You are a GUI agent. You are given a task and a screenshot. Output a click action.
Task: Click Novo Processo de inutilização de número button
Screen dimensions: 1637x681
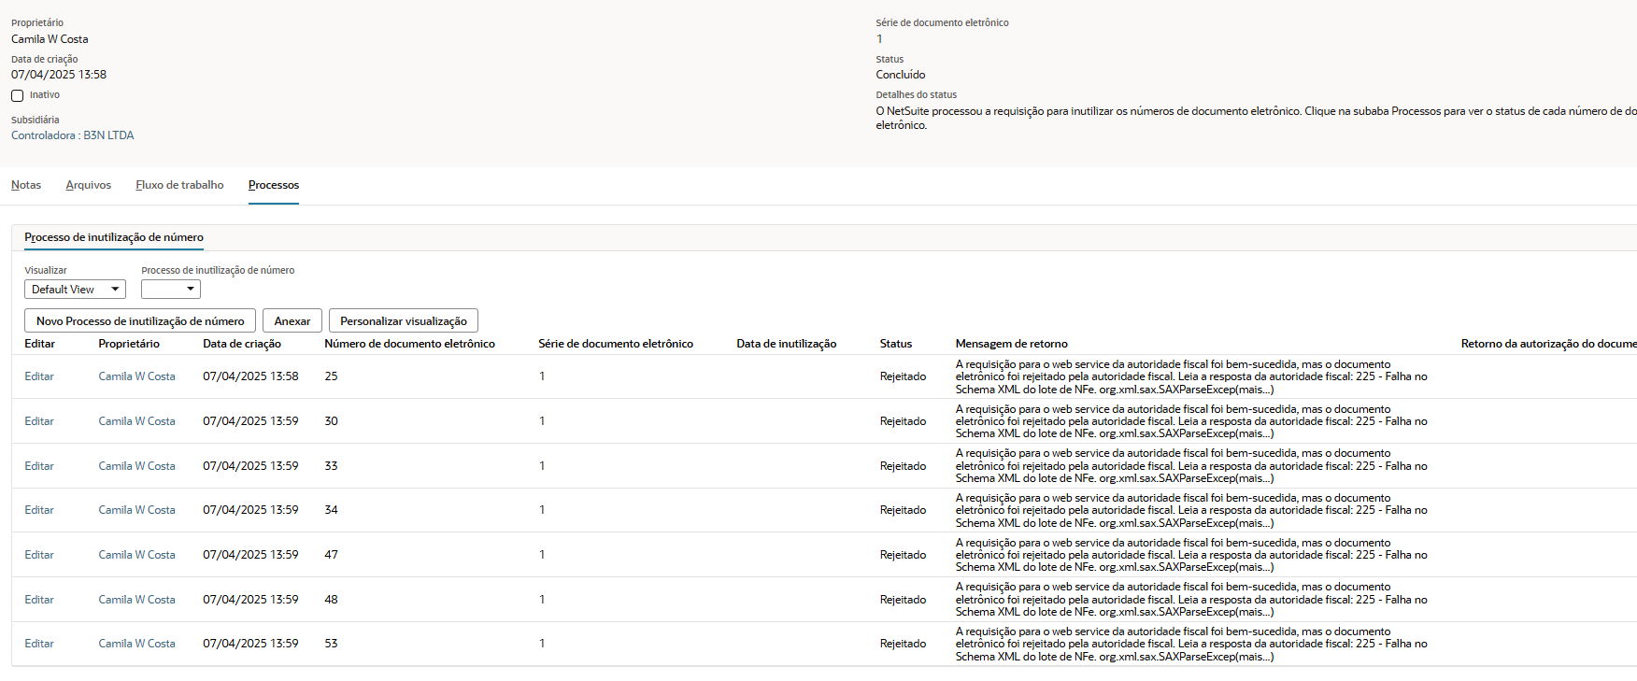pyautogui.click(x=140, y=320)
